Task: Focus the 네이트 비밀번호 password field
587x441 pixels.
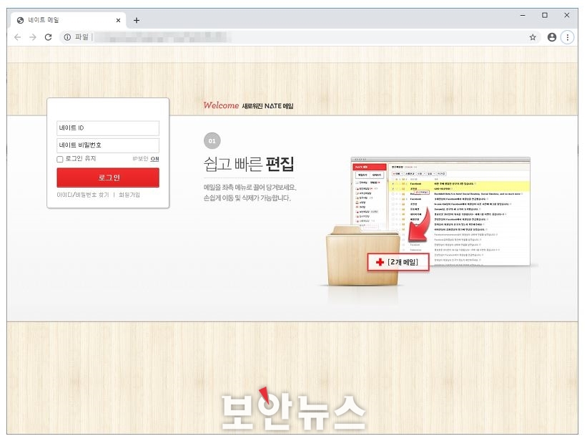Action: [108, 145]
